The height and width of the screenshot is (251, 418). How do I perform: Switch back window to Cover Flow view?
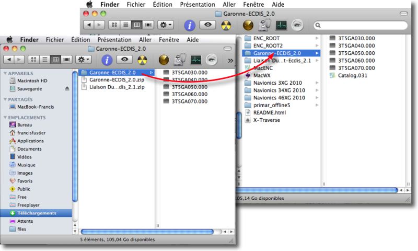click(148, 25)
